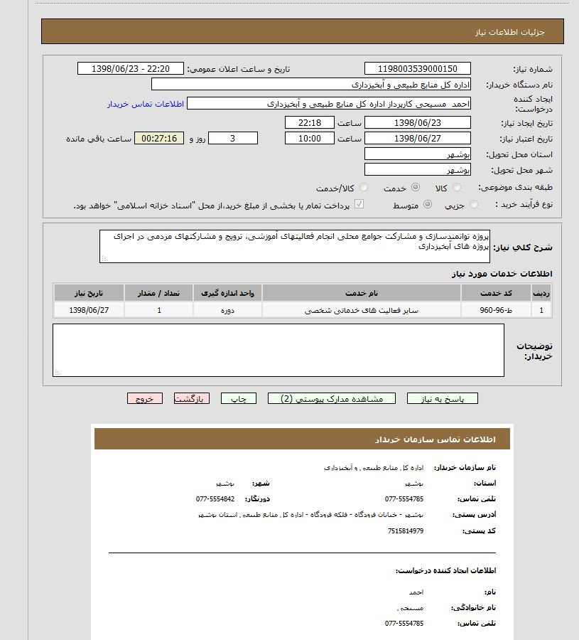Click the چاپ print button
Screen dimensions: 579x640
pos(239,398)
